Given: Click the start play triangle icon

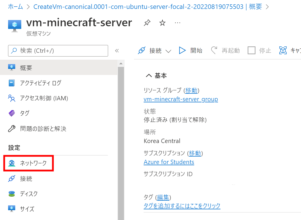Looking at the screenshot, I should pyautogui.click(x=182, y=50).
